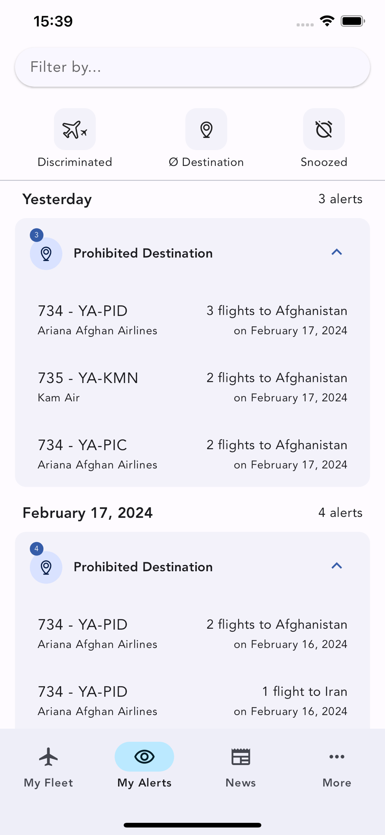This screenshot has height=835, width=385.
Task: Select the My Alerts tab label
Action: click(144, 783)
